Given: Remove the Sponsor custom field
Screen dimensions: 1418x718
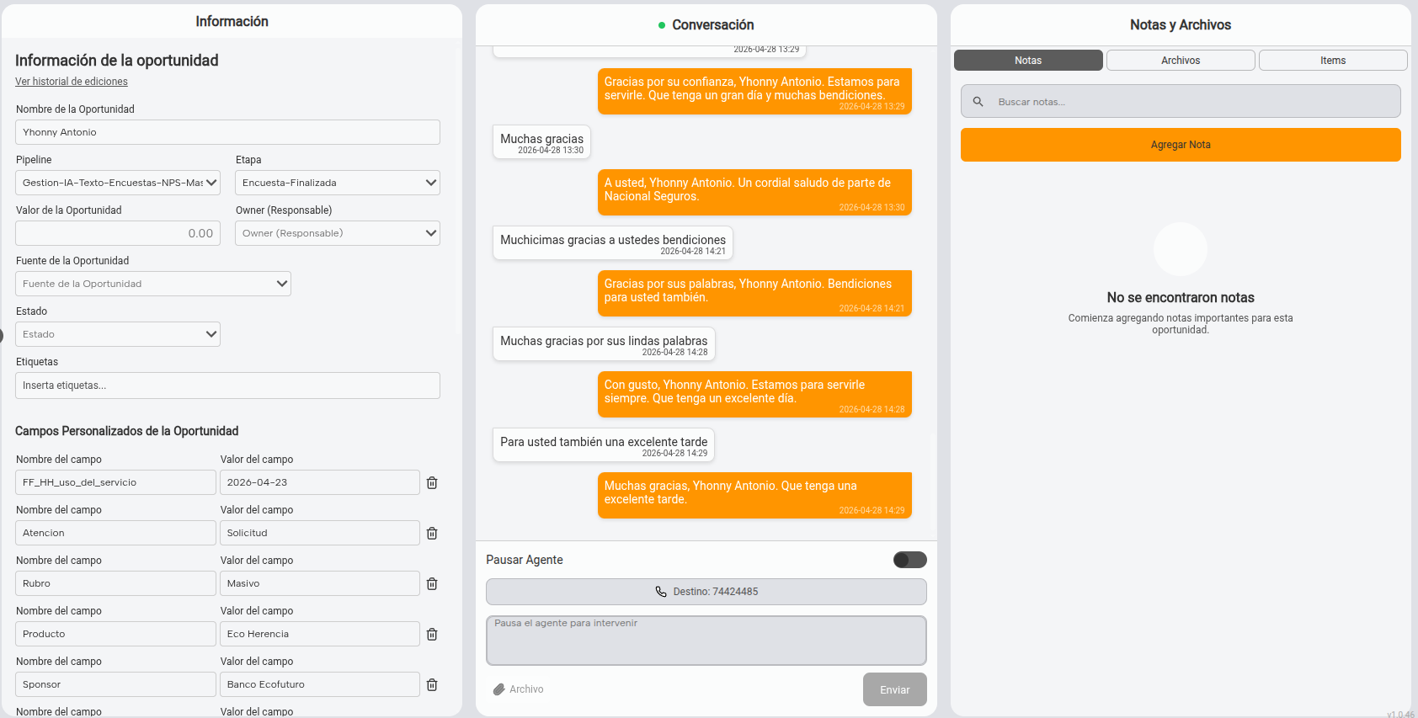Looking at the screenshot, I should point(432,684).
